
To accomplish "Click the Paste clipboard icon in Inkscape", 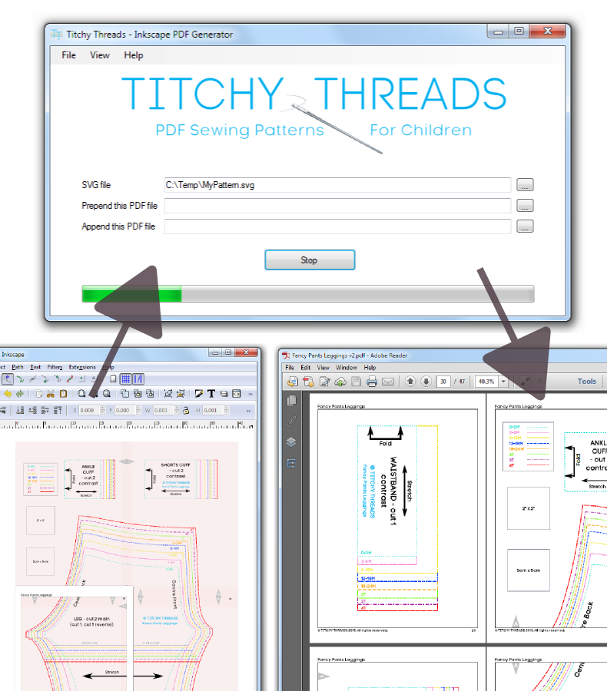I will [x=64, y=394].
